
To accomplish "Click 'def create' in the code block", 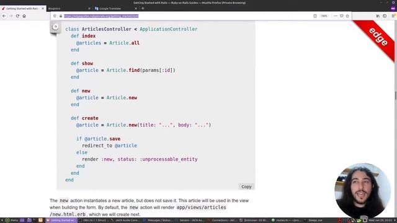I will pyautogui.click(x=84, y=118).
